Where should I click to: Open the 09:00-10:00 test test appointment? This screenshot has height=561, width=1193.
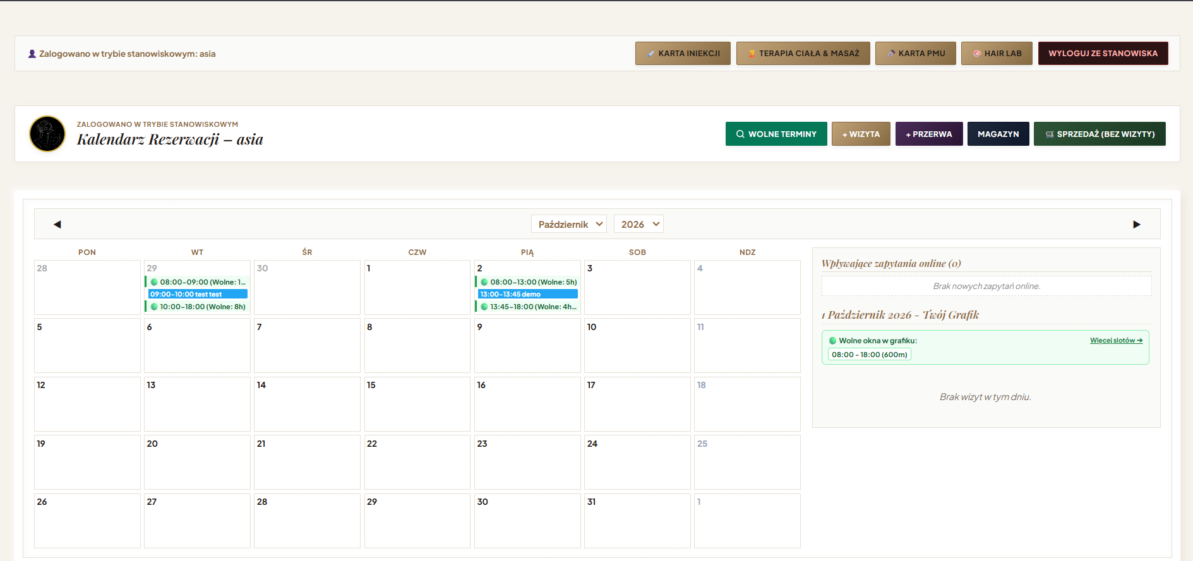pos(198,294)
